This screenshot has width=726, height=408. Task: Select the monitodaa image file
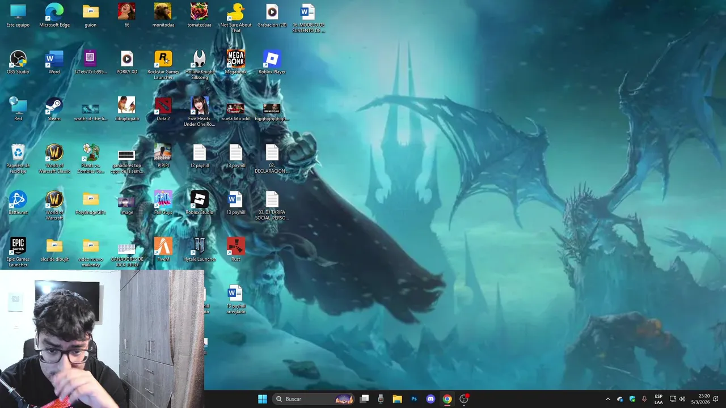(163, 16)
